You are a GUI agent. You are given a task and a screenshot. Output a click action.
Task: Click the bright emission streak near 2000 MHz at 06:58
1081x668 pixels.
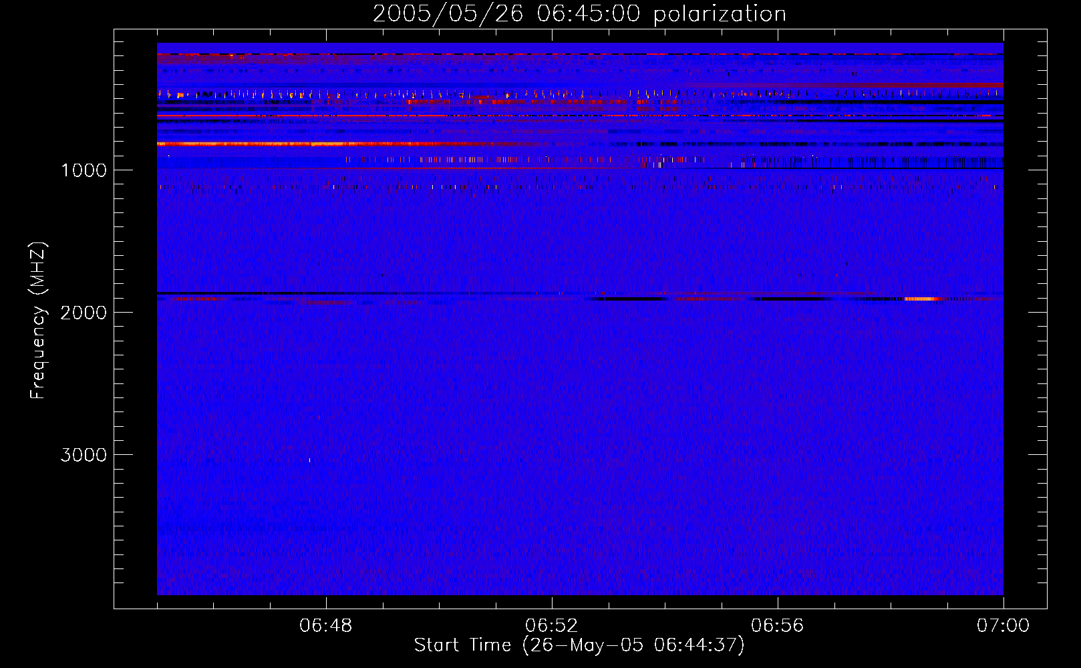(921, 299)
